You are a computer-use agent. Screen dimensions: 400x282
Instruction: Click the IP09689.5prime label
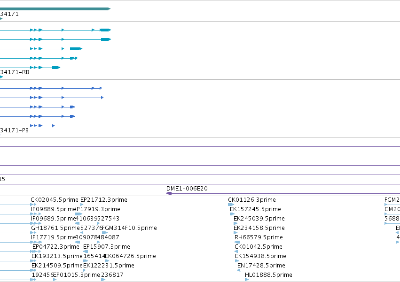click(53, 219)
